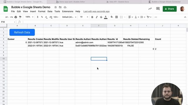Click the merge cells icon
This screenshot has height=105, width=188.
click(x=121, y=17)
